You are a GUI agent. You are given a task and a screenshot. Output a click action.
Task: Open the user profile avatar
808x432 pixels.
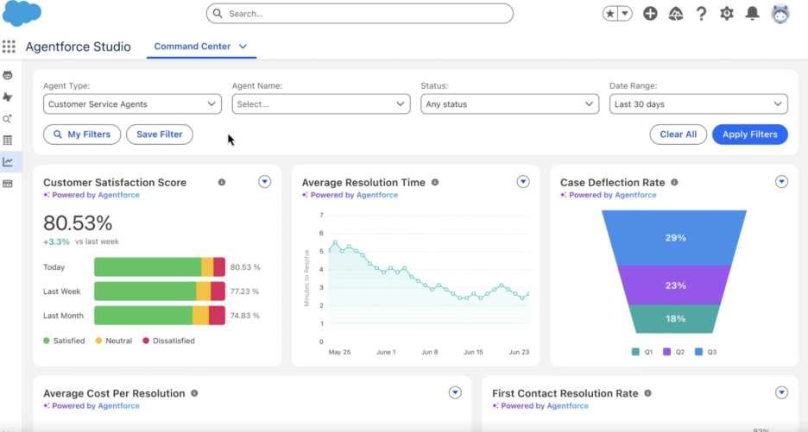point(780,14)
